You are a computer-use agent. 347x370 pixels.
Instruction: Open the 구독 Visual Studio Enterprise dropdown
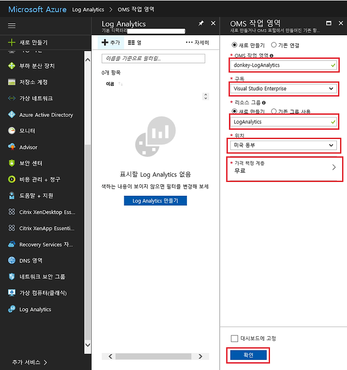click(x=283, y=89)
